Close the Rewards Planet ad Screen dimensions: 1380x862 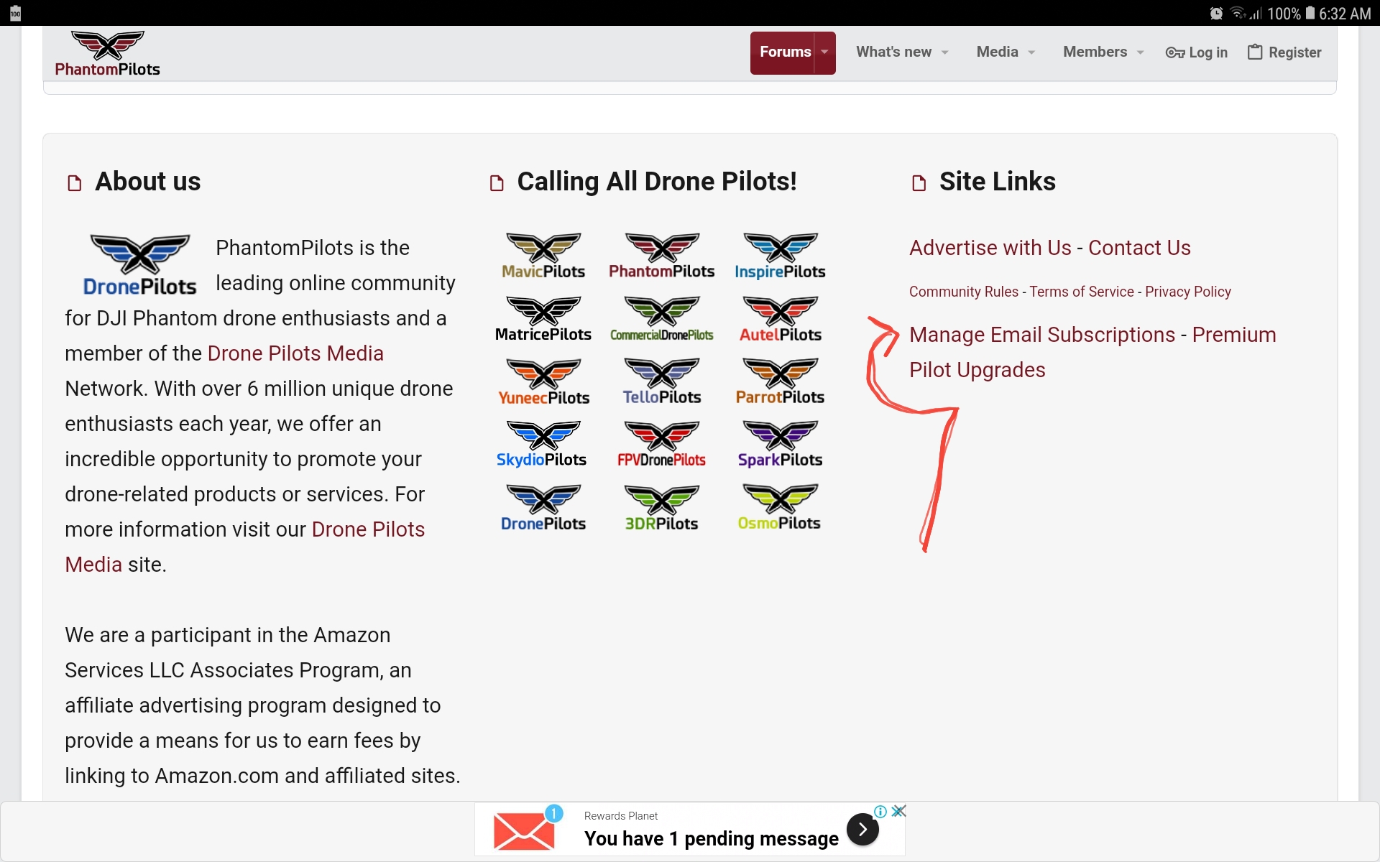pyautogui.click(x=898, y=812)
